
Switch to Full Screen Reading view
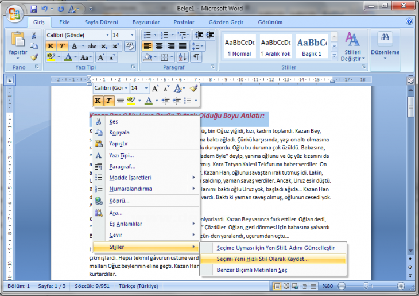point(286,286)
